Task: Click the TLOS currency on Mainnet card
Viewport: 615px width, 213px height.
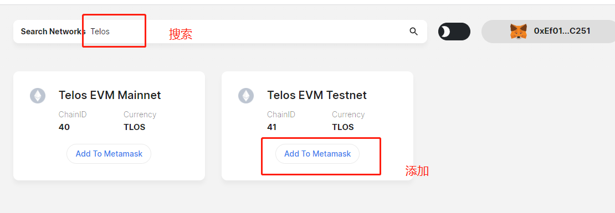Action: tap(135, 127)
